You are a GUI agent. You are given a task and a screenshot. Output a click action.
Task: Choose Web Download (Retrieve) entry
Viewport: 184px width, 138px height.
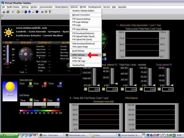coord(86,44)
